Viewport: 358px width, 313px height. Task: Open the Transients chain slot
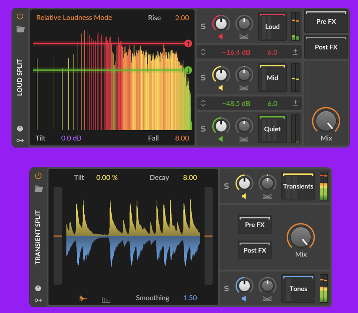298,186
